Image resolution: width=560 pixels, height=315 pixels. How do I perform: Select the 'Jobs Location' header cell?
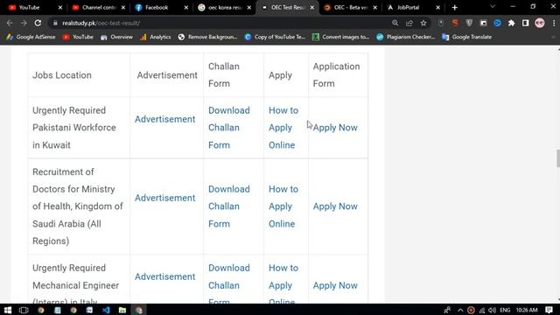tap(79, 75)
